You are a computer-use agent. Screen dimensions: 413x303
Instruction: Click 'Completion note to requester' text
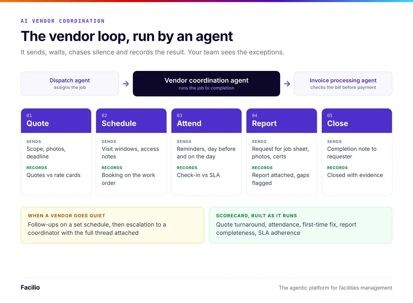point(352,153)
